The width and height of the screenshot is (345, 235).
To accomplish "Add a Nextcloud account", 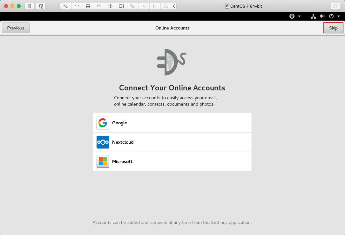I will pos(172,142).
